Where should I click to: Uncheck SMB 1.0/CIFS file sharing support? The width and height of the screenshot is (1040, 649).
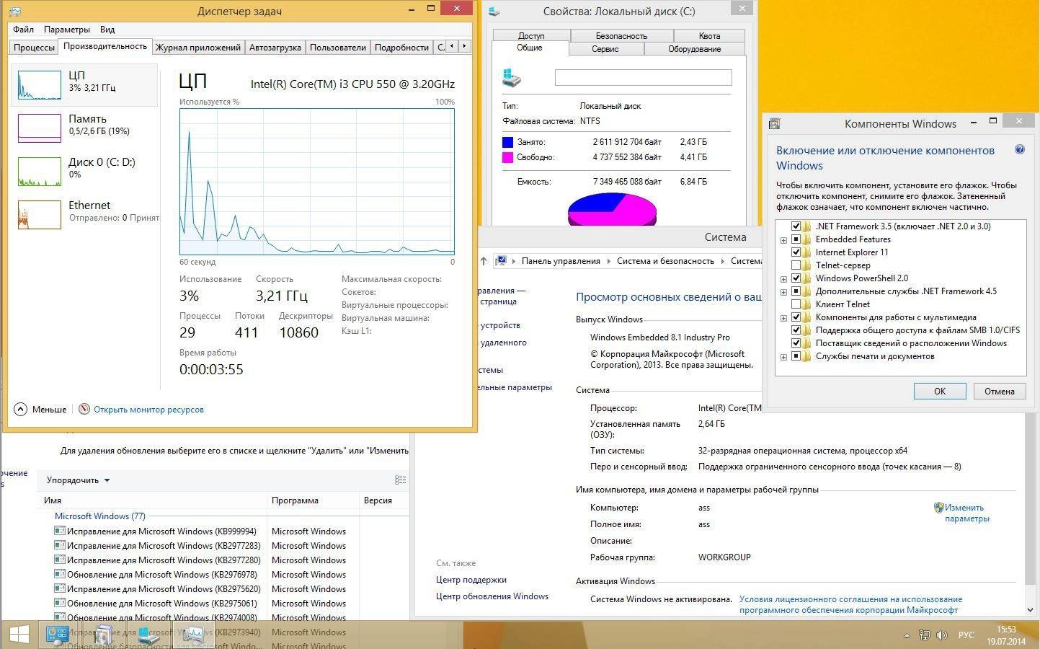click(796, 330)
